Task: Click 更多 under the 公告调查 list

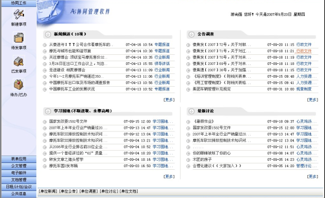Action: 313,100
